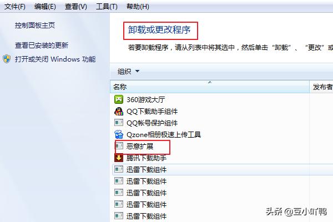Screen dimensions: 333x222
Task: Select the QQ下载助手组件 penguin icon
Action: click(x=119, y=111)
